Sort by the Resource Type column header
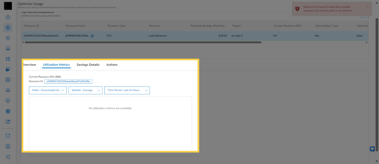 116,26
